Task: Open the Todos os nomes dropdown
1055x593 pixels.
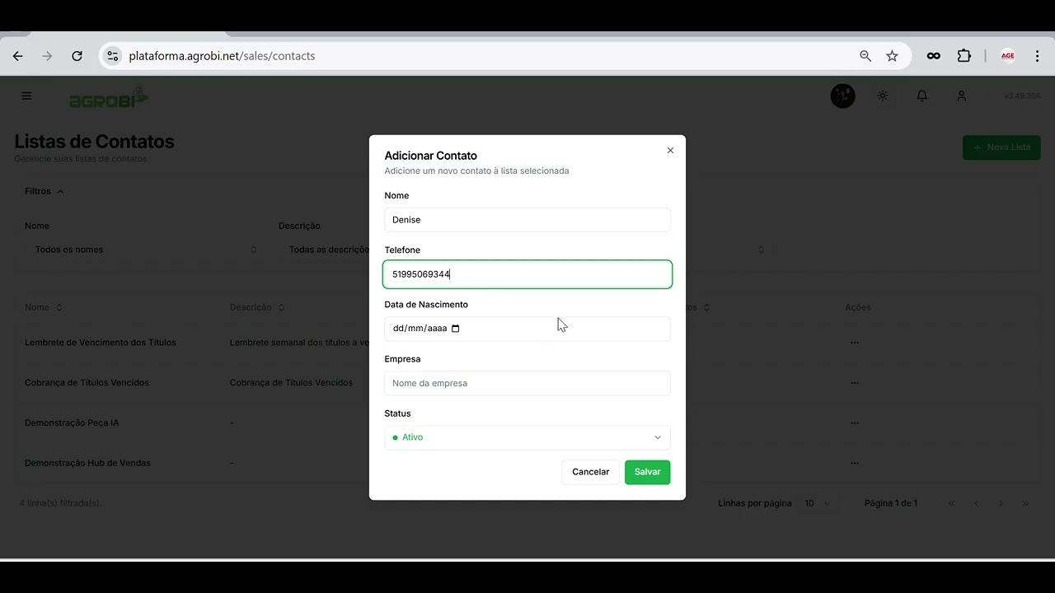Action: [x=146, y=250]
